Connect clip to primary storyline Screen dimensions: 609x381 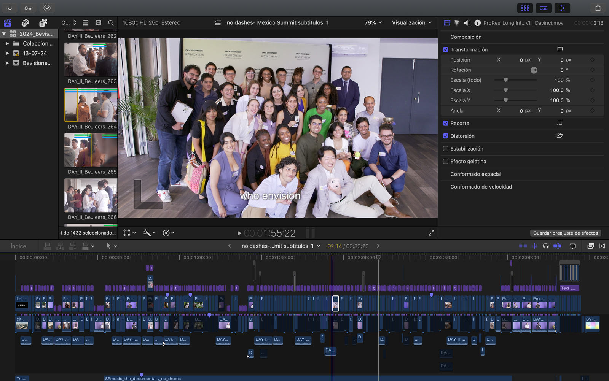pos(48,246)
